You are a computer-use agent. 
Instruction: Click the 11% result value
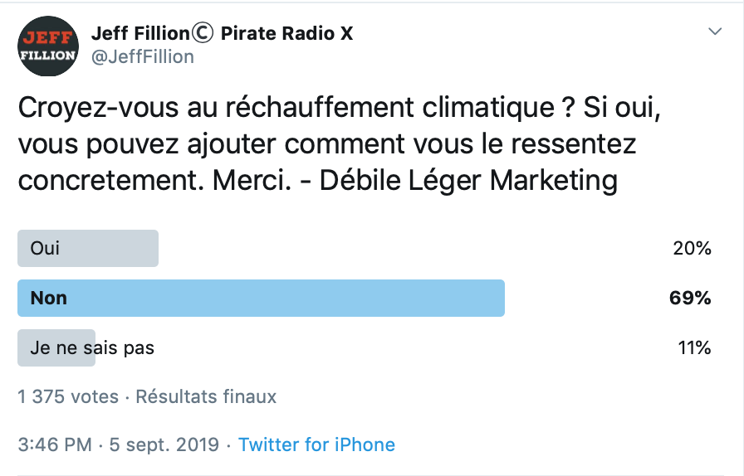694,348
